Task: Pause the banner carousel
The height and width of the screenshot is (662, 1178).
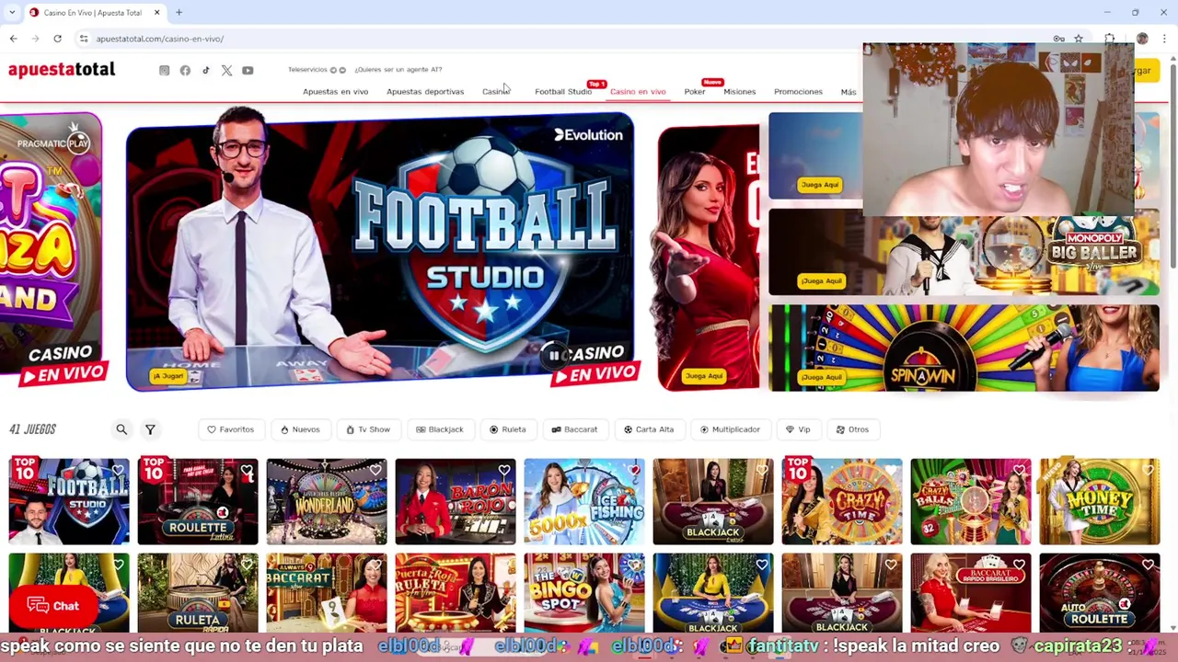Action: click(554, 355)
